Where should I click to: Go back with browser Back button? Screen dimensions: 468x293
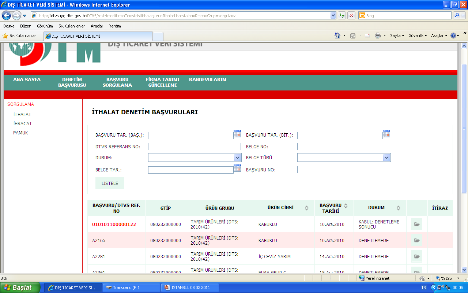(6, 15)
